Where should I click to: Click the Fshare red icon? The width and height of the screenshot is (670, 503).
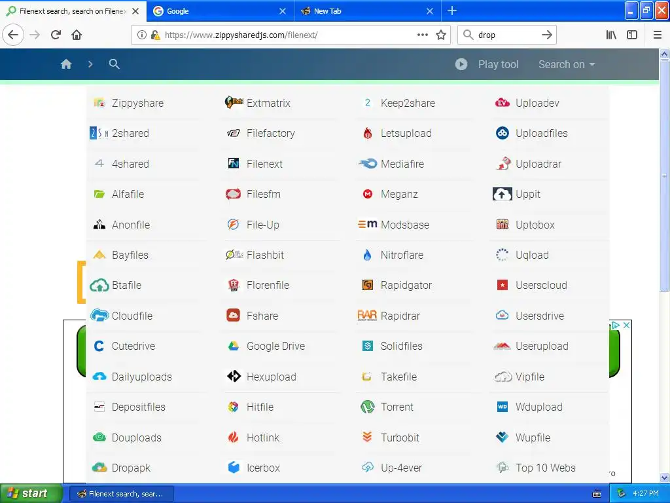[234, 316]
